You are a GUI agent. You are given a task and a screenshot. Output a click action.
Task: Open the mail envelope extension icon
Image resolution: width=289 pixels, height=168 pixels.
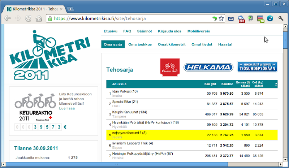tap(231, 19)
